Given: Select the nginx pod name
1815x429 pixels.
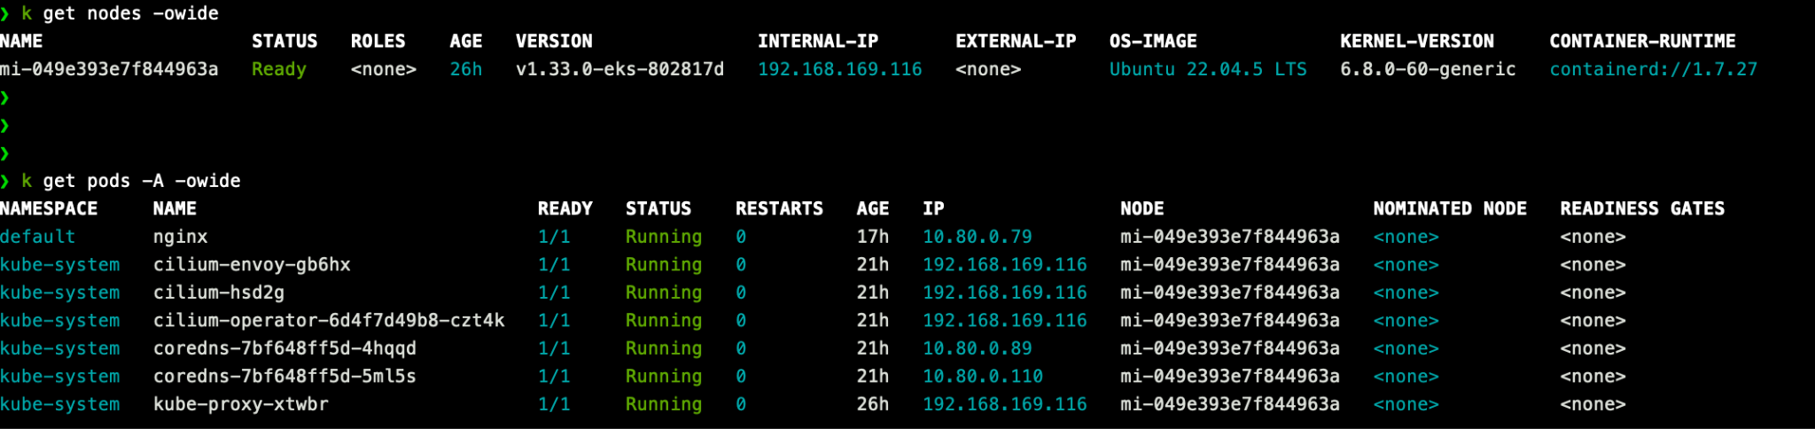Looking at the screenshot, I should pyautogui.click(x=181, y=237).
